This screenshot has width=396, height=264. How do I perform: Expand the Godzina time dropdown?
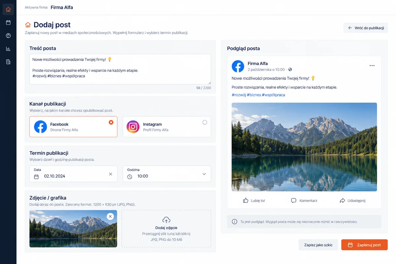coord(204,174)
